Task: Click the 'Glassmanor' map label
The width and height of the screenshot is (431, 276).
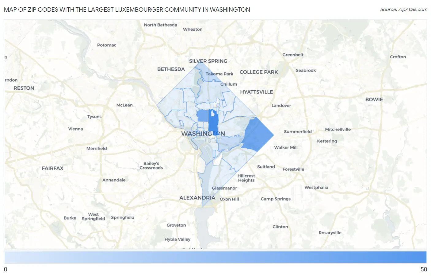Action: pos(224,188)
